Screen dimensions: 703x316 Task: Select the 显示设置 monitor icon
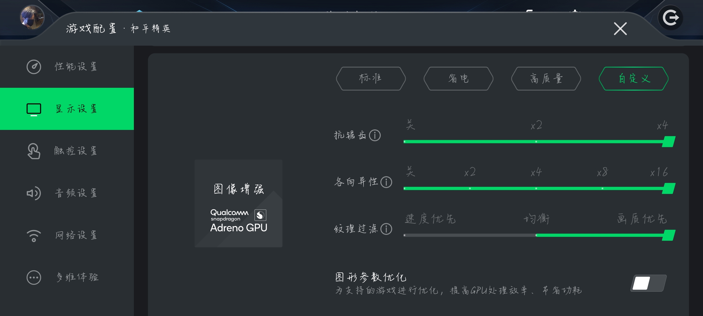pos(34,109)
